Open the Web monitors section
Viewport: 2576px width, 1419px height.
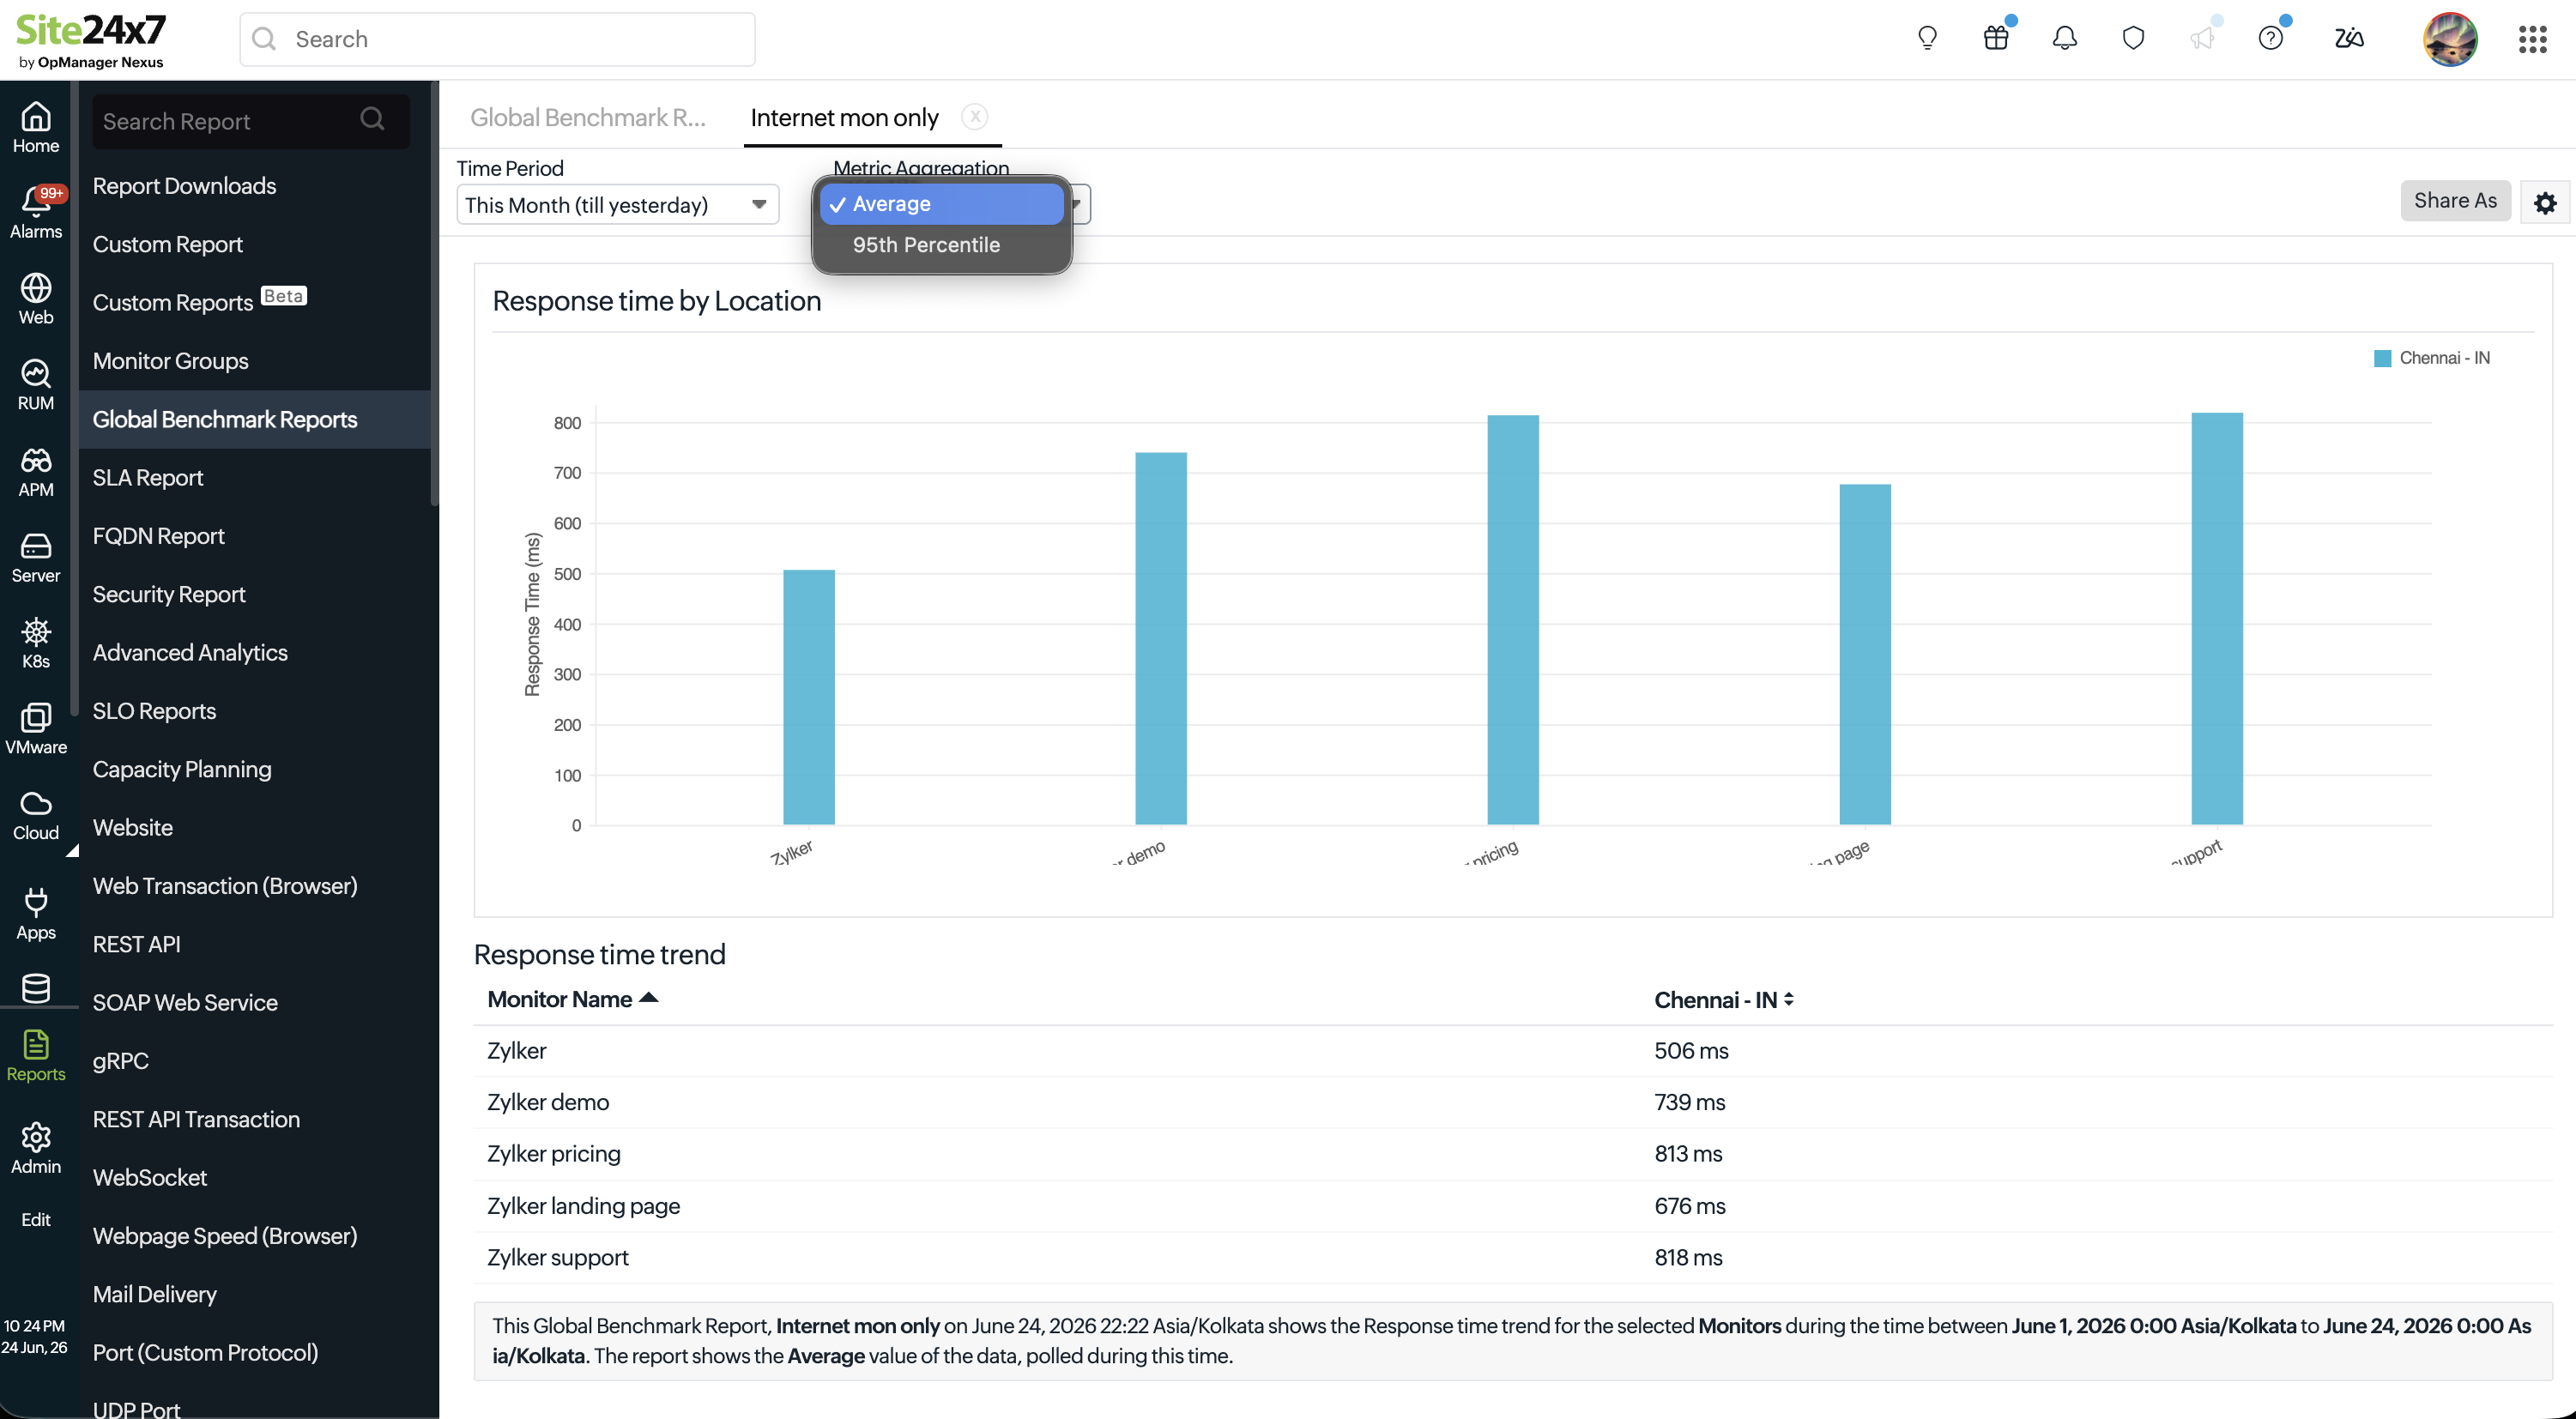[x=36, y=299]
